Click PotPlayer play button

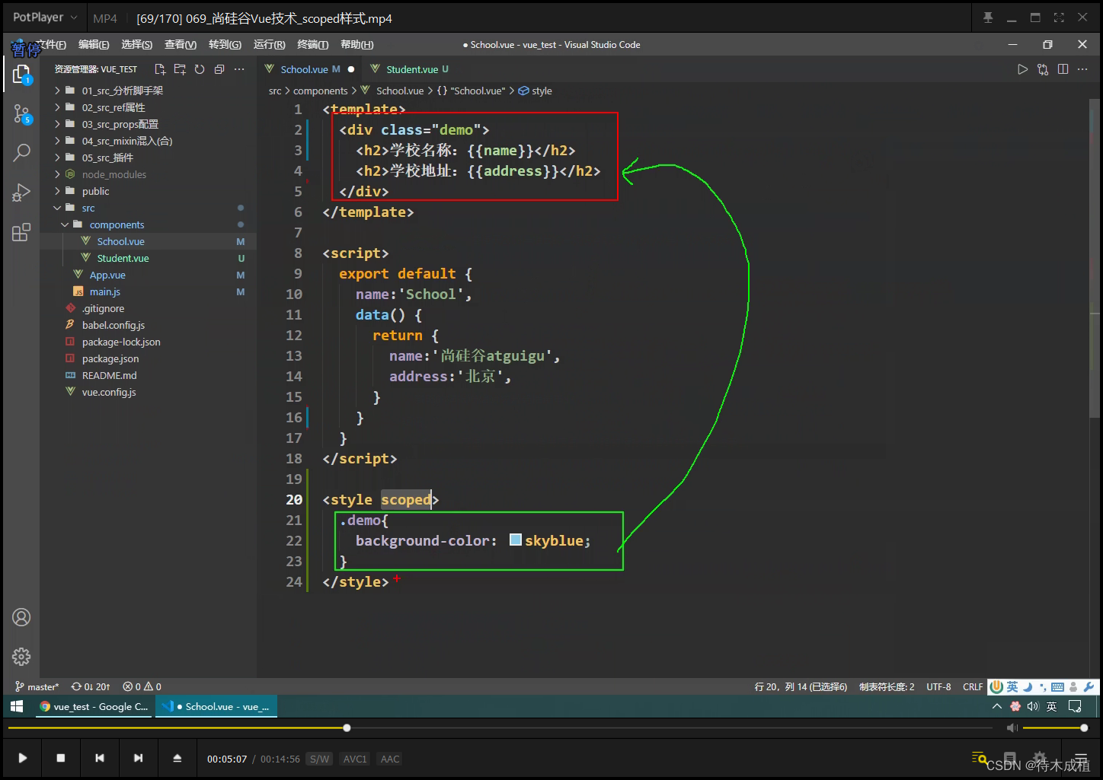point(23,758)
